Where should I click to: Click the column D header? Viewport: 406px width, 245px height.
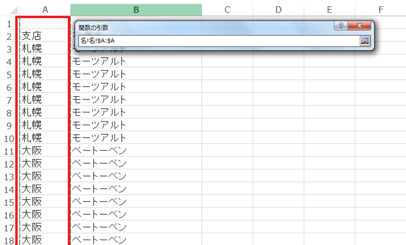click(278, 10)
